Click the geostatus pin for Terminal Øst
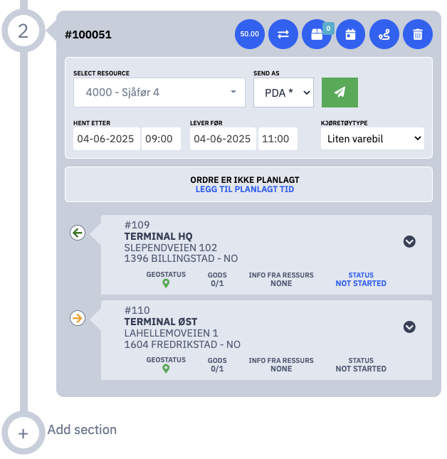 pyautogui.click(x=166, y=369)
